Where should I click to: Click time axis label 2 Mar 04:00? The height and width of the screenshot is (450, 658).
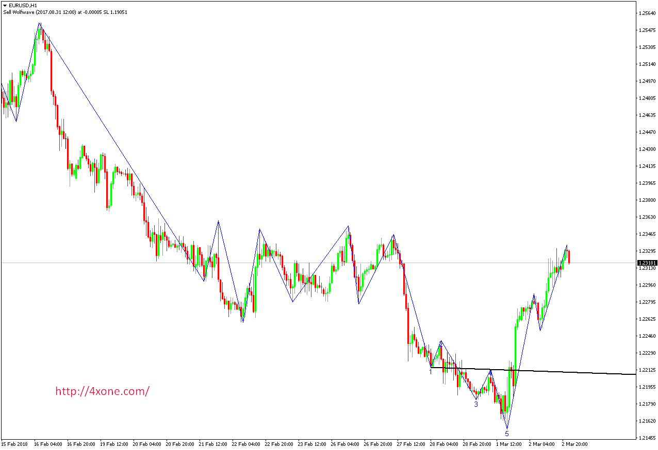tap(542, 444)
